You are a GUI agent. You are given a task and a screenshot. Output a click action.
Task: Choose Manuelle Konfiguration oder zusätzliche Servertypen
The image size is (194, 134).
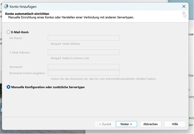pos(9,87)
